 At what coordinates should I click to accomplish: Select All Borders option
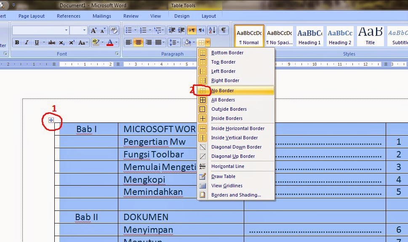[236, 100]
